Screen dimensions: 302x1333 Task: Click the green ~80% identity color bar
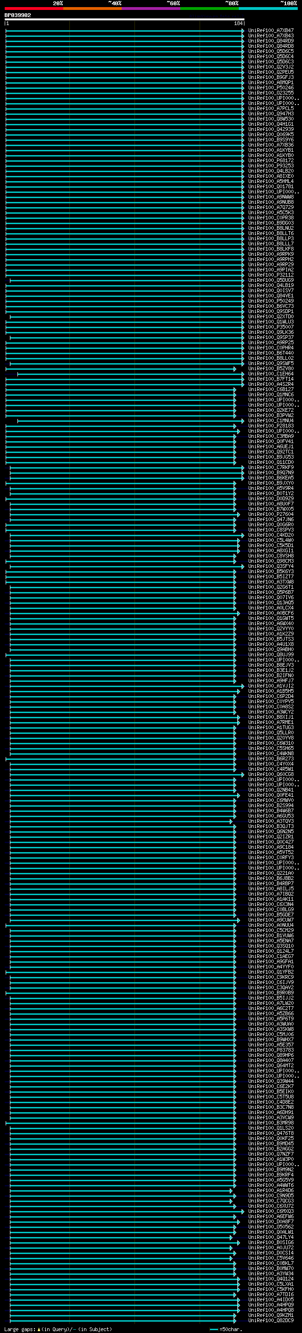210,9
